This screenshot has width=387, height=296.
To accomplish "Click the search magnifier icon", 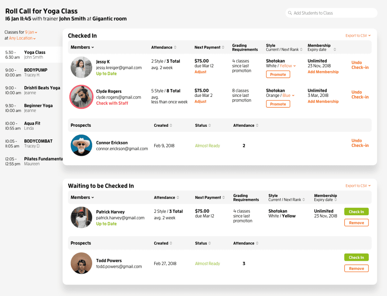I will tap(290, 13).
